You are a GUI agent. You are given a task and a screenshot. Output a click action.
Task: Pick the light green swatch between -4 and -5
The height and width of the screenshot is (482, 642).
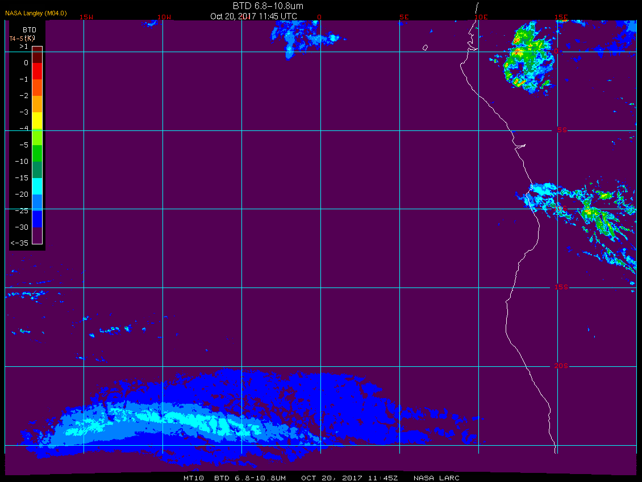coord(37,137)
